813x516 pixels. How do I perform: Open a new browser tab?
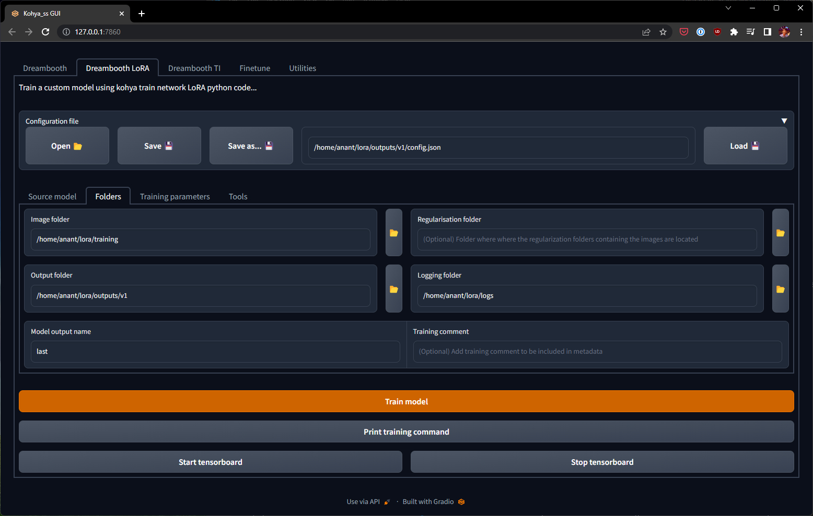point(142,14)
